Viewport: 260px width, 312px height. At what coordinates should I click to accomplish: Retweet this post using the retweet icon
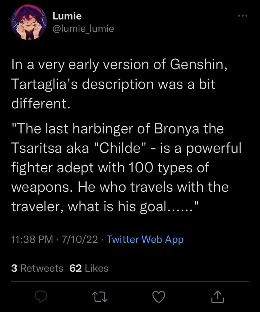point(100,297)
